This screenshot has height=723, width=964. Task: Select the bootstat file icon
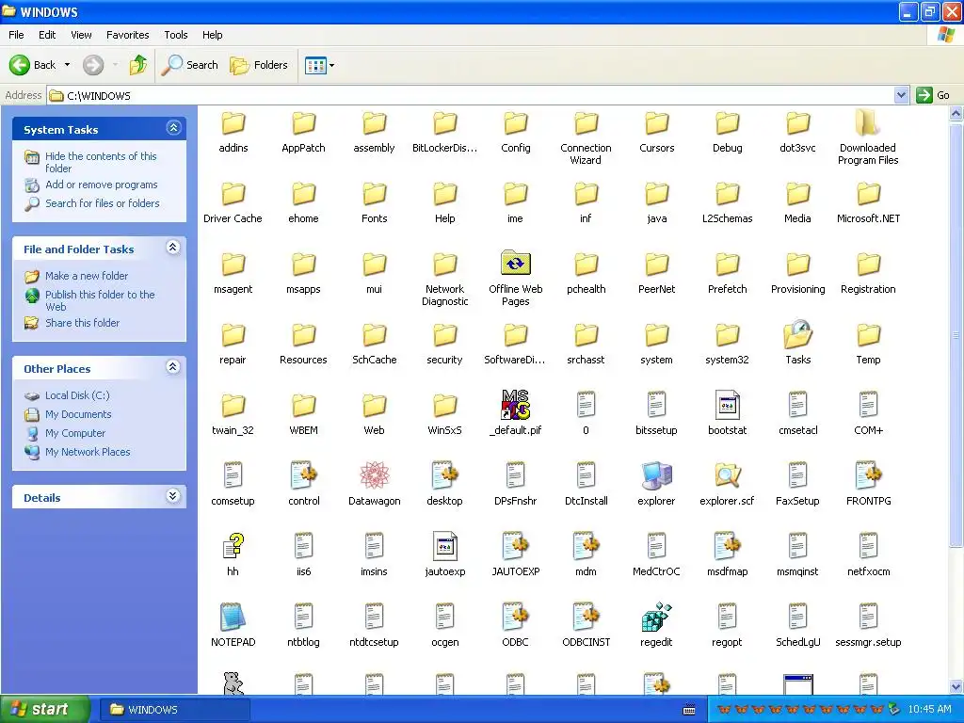coord(728,405)
